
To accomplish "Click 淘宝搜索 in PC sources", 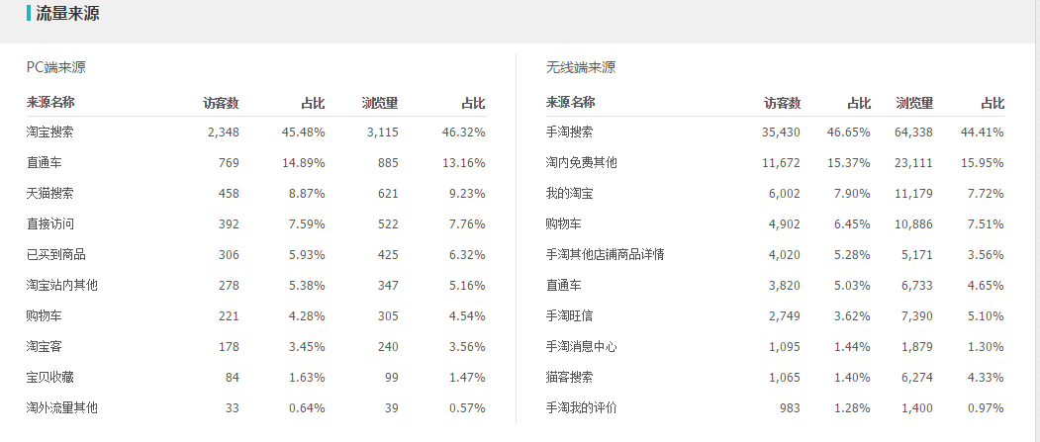I will click(50, 132).
